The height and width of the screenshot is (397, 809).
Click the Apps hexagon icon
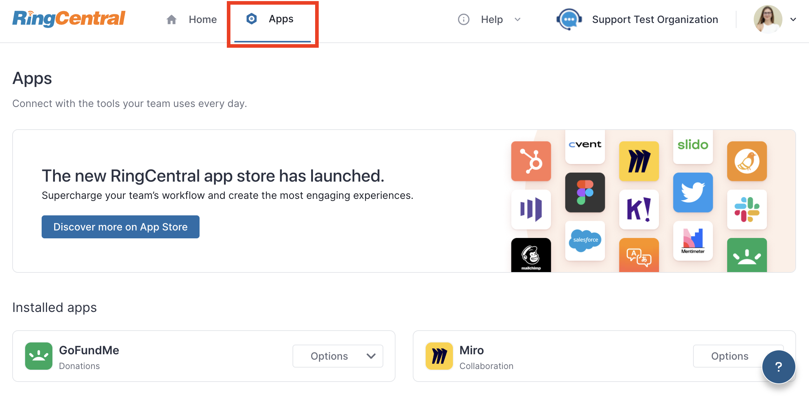[x=252, y=19]
